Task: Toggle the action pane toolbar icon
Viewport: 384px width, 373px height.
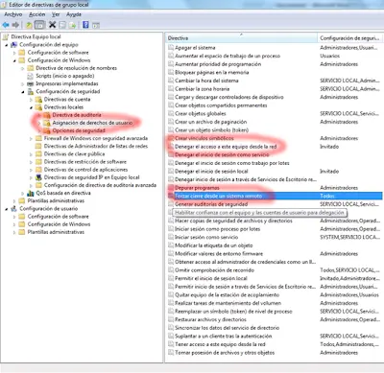Action: [96, 25]
